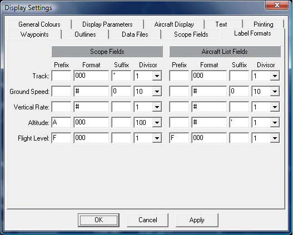
Task: Select the Scope Fields Ground Speed suffix field
Action: [121, 92]
